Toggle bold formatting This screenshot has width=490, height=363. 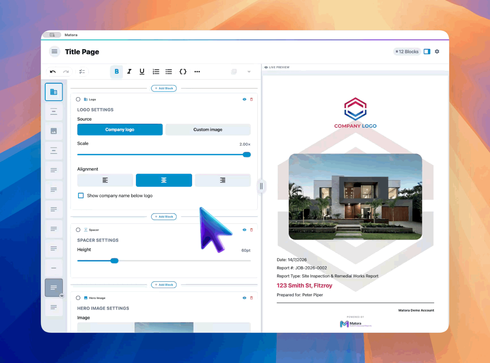(117, 72)
